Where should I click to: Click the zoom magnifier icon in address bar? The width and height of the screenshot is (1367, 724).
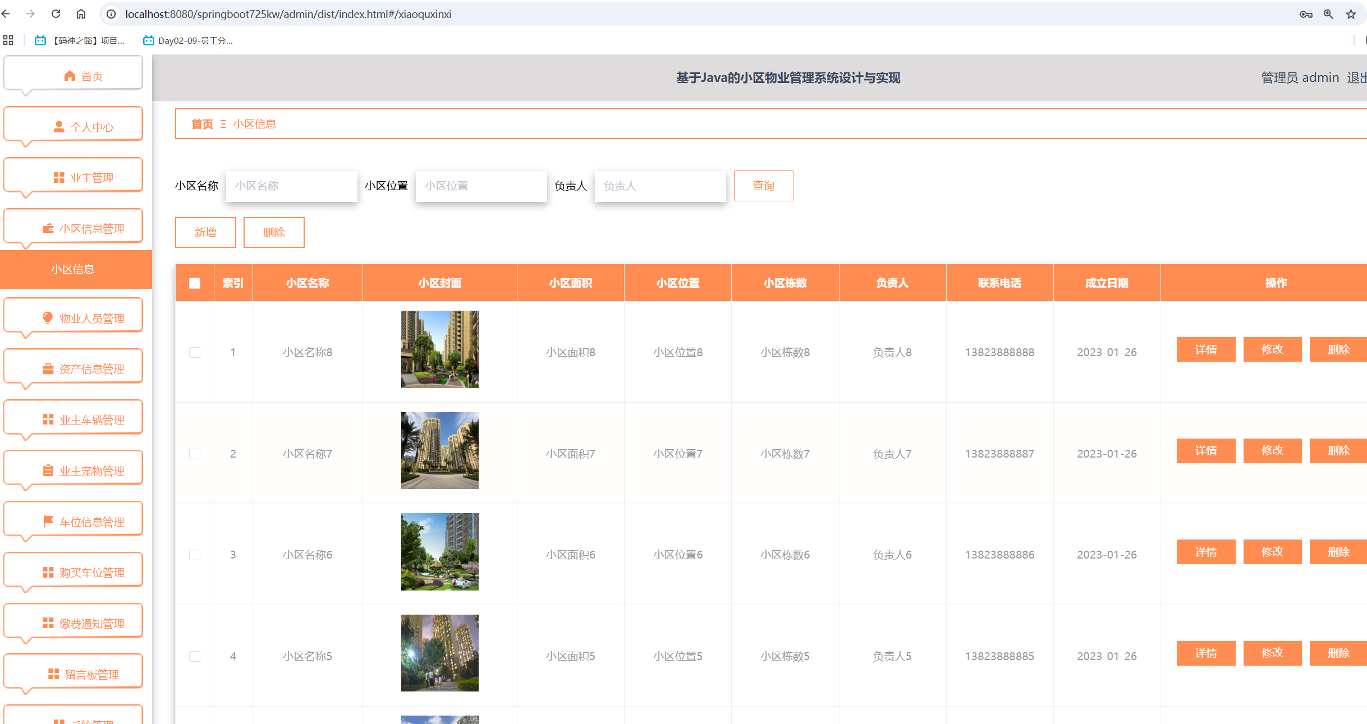tap(1328, 14)
